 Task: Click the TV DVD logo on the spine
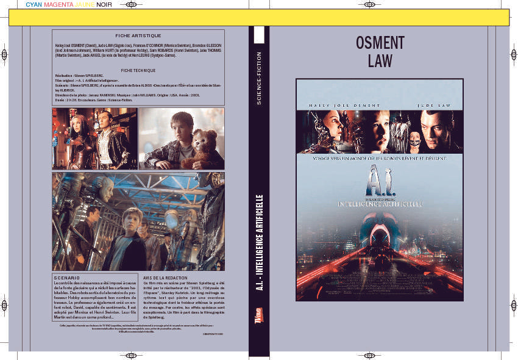[x=259, y=314]
